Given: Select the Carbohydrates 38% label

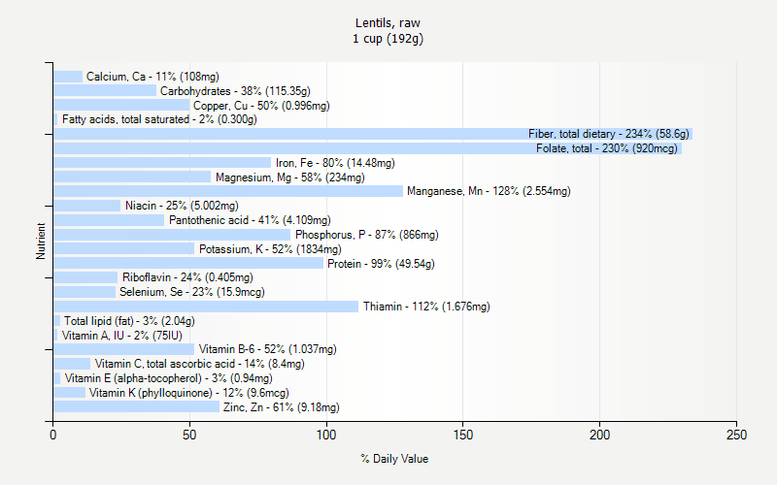Looking at the screenshot, I should click(x=235, y=91).
